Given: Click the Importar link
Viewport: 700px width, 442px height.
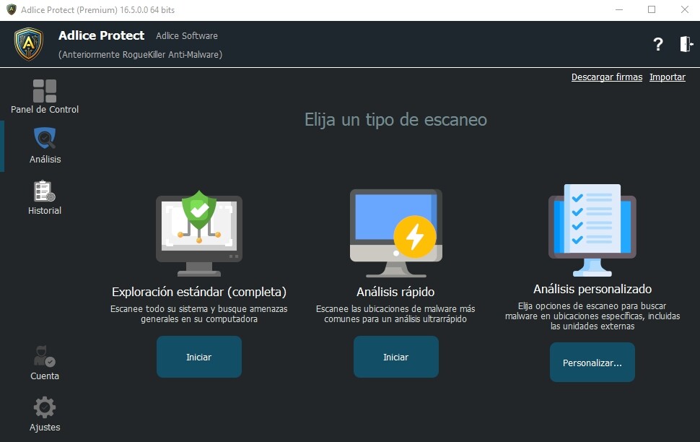Looking at the screenshot, I should (x=667, y=77).
